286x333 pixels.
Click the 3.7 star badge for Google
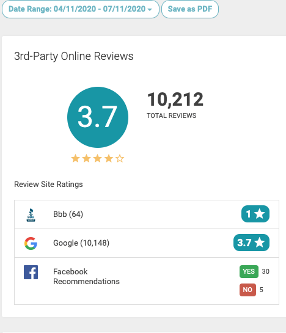[x=251, y=243]
